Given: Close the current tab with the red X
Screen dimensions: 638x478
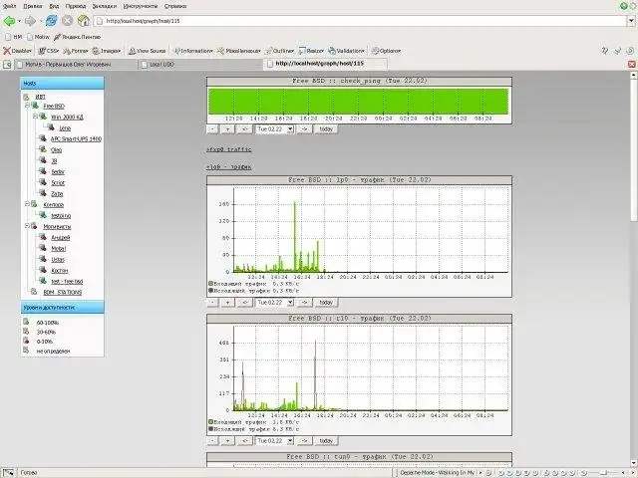Looking at the screenshot, I should (631, 64).
